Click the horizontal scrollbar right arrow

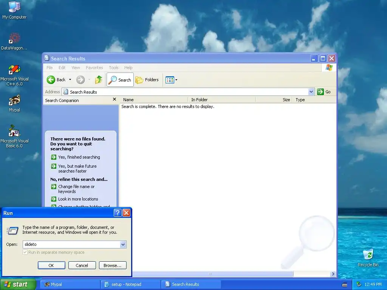pos(333,274)
